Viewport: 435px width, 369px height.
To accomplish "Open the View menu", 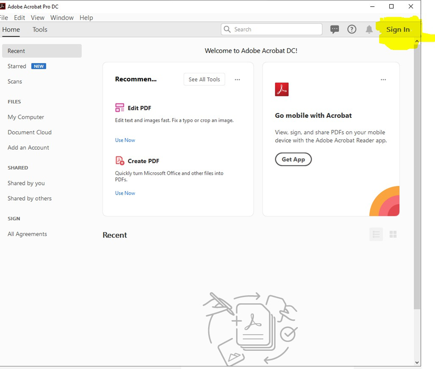I will (37, 17).
